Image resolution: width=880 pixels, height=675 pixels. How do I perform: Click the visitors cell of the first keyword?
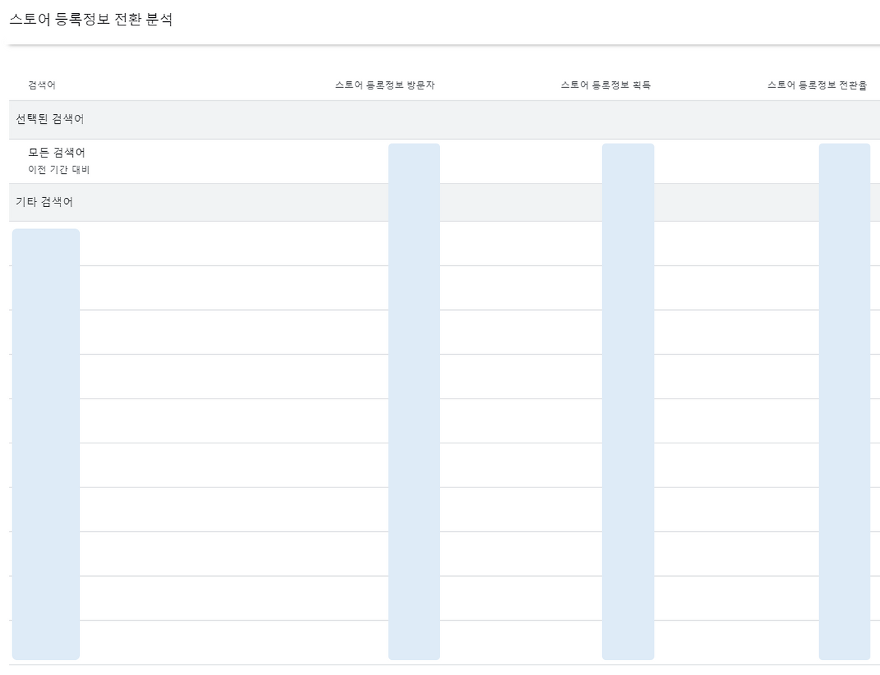pyautogui.click(x=413, y=242)
